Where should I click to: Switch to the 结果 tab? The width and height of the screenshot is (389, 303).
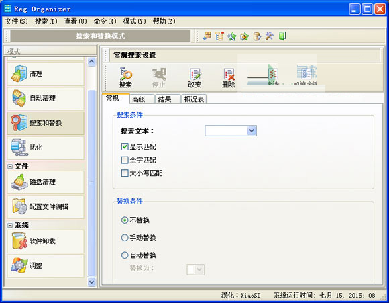pos(168,99)
